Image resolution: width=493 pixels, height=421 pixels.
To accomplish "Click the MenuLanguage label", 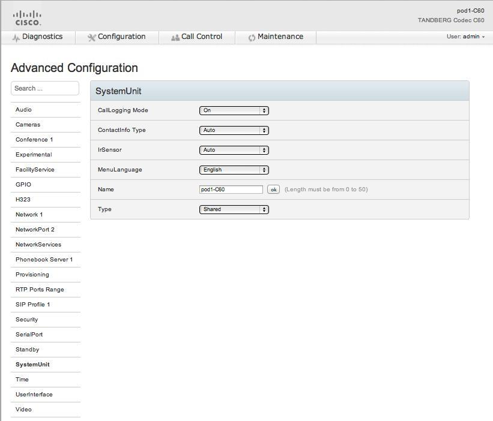I will [x=119, y=170].
